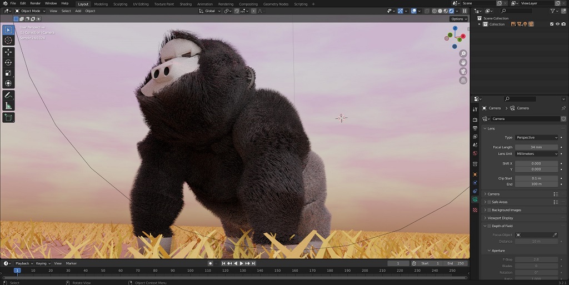Viewport: 569px width, 285px height.
Task: Select the Scale tool
Action: click(x=8, y=73)
